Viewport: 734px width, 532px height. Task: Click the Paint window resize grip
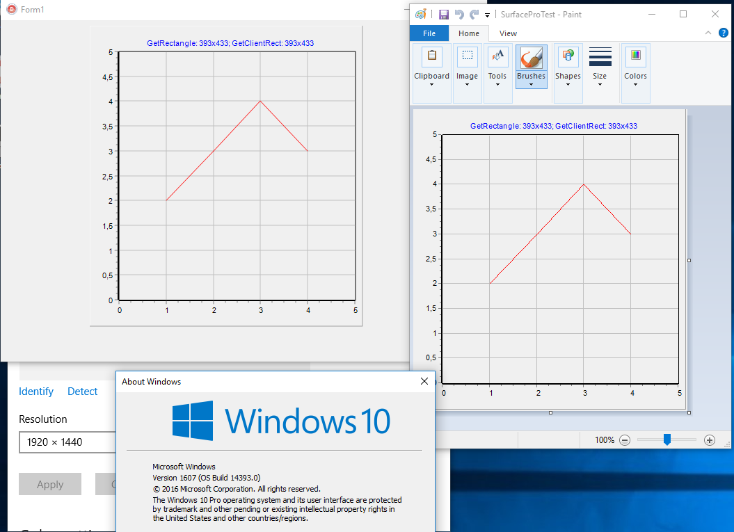(727, 444)
